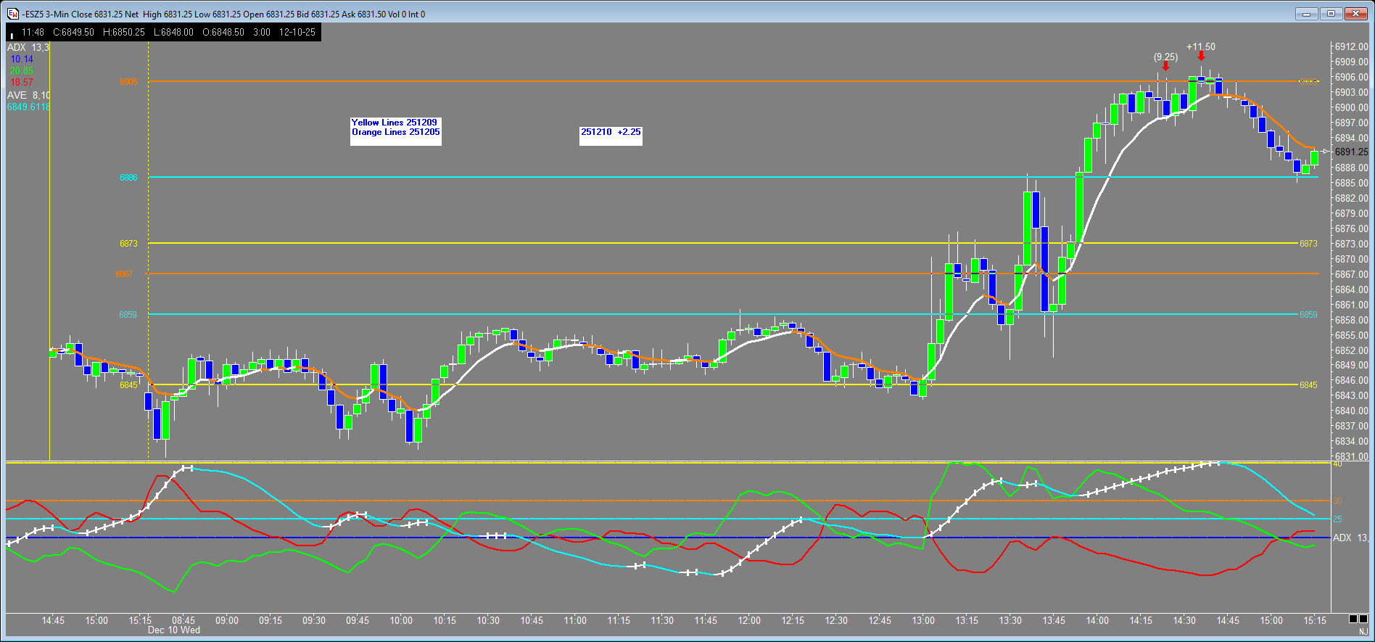
Task: Click the red arrow marker labeled +11.50
Action: [x=1201, y=56]
